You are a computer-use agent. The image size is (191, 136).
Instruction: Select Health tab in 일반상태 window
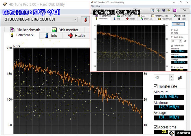(130, 19)
